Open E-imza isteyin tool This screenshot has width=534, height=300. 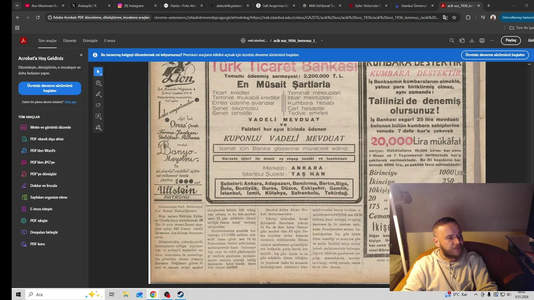[x=41, y=209]
